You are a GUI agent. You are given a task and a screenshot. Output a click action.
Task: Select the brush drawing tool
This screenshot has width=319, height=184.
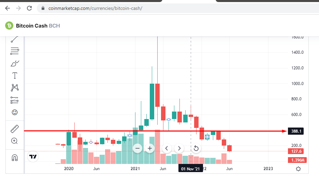[x=15, y=64]
